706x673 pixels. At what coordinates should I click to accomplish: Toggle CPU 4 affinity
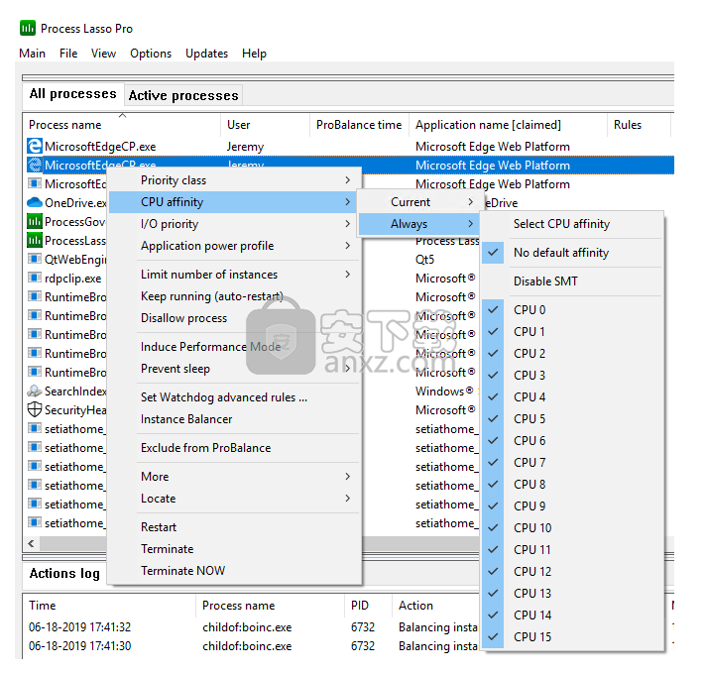(572, 397)
